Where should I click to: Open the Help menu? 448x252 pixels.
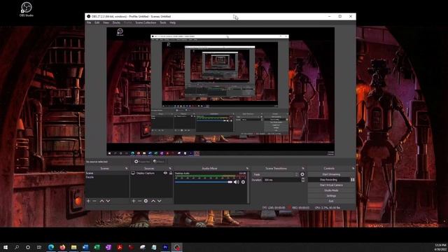click(173, 22)
